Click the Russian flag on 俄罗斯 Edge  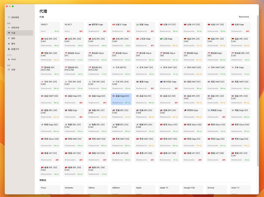point(90,25)
